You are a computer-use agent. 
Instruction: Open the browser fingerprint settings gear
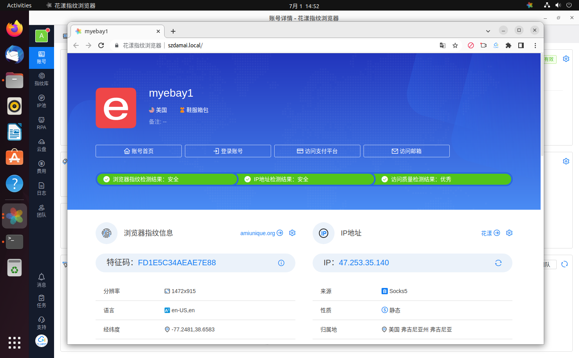pos(292,233)
